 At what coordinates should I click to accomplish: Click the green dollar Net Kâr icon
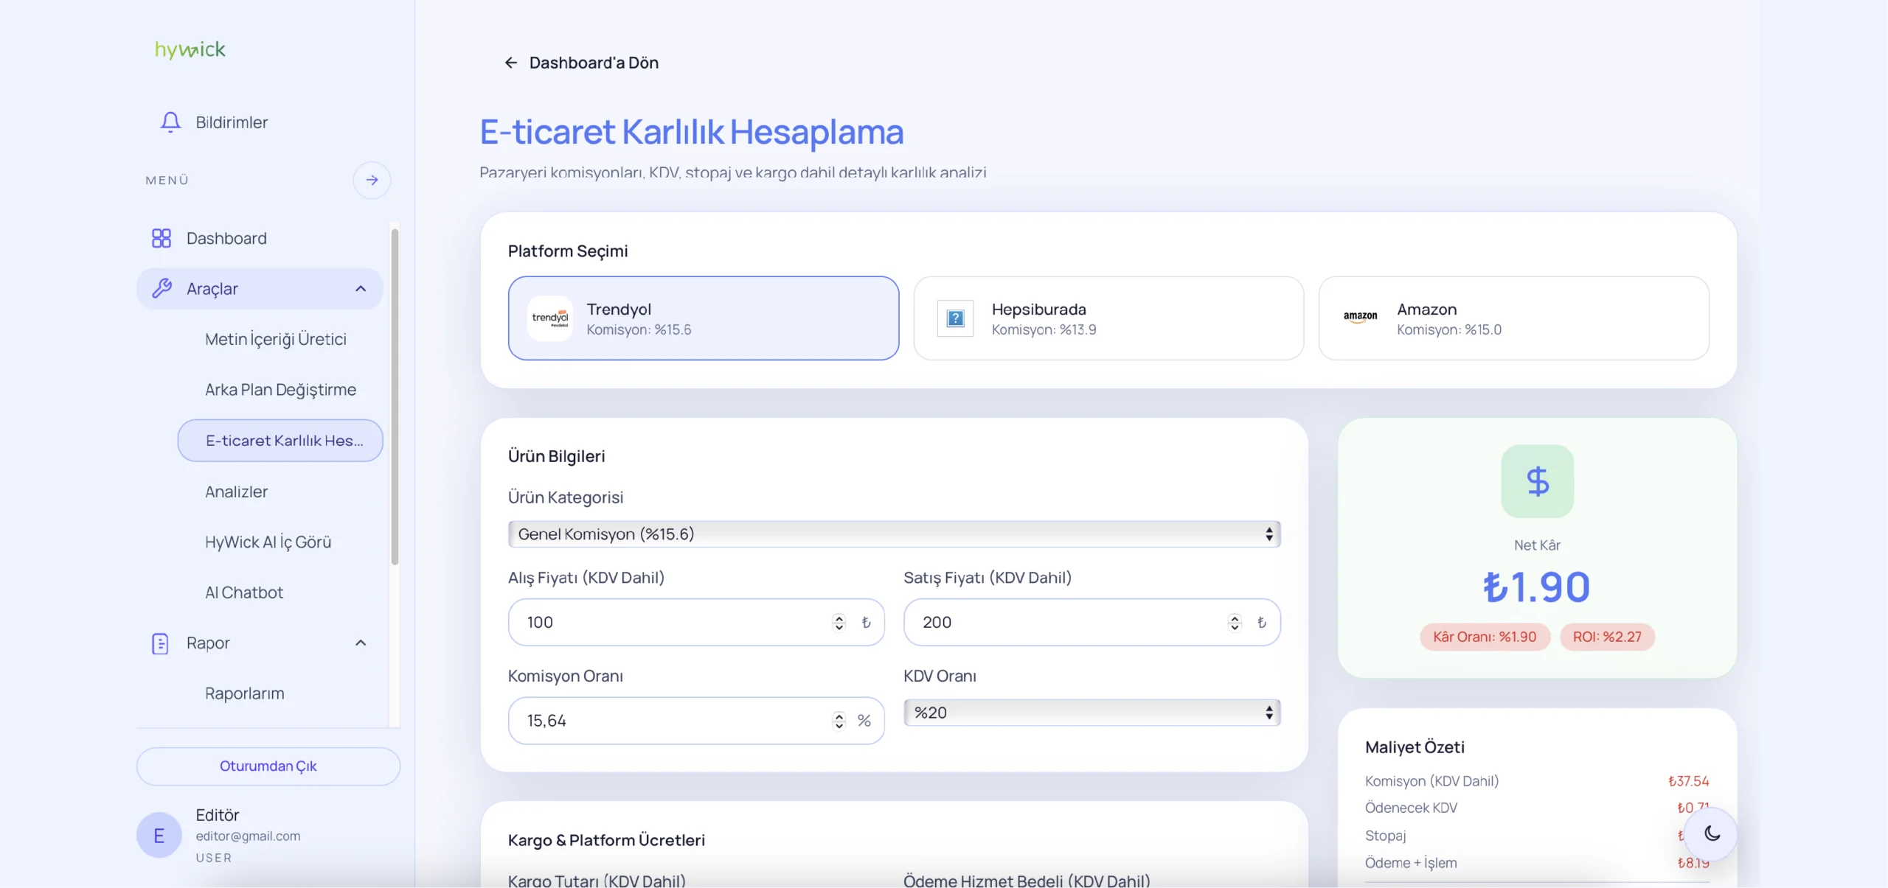pos(1537,481)
